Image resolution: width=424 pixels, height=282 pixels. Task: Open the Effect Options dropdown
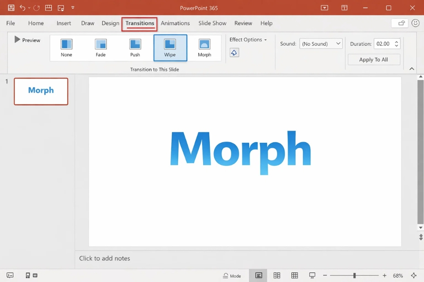pos(248,40)
